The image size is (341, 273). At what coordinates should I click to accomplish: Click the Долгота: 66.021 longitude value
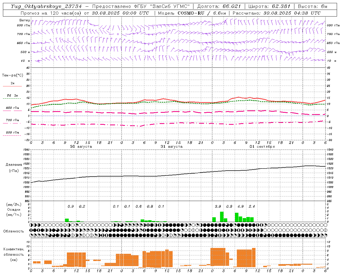[x=219, y=7]
